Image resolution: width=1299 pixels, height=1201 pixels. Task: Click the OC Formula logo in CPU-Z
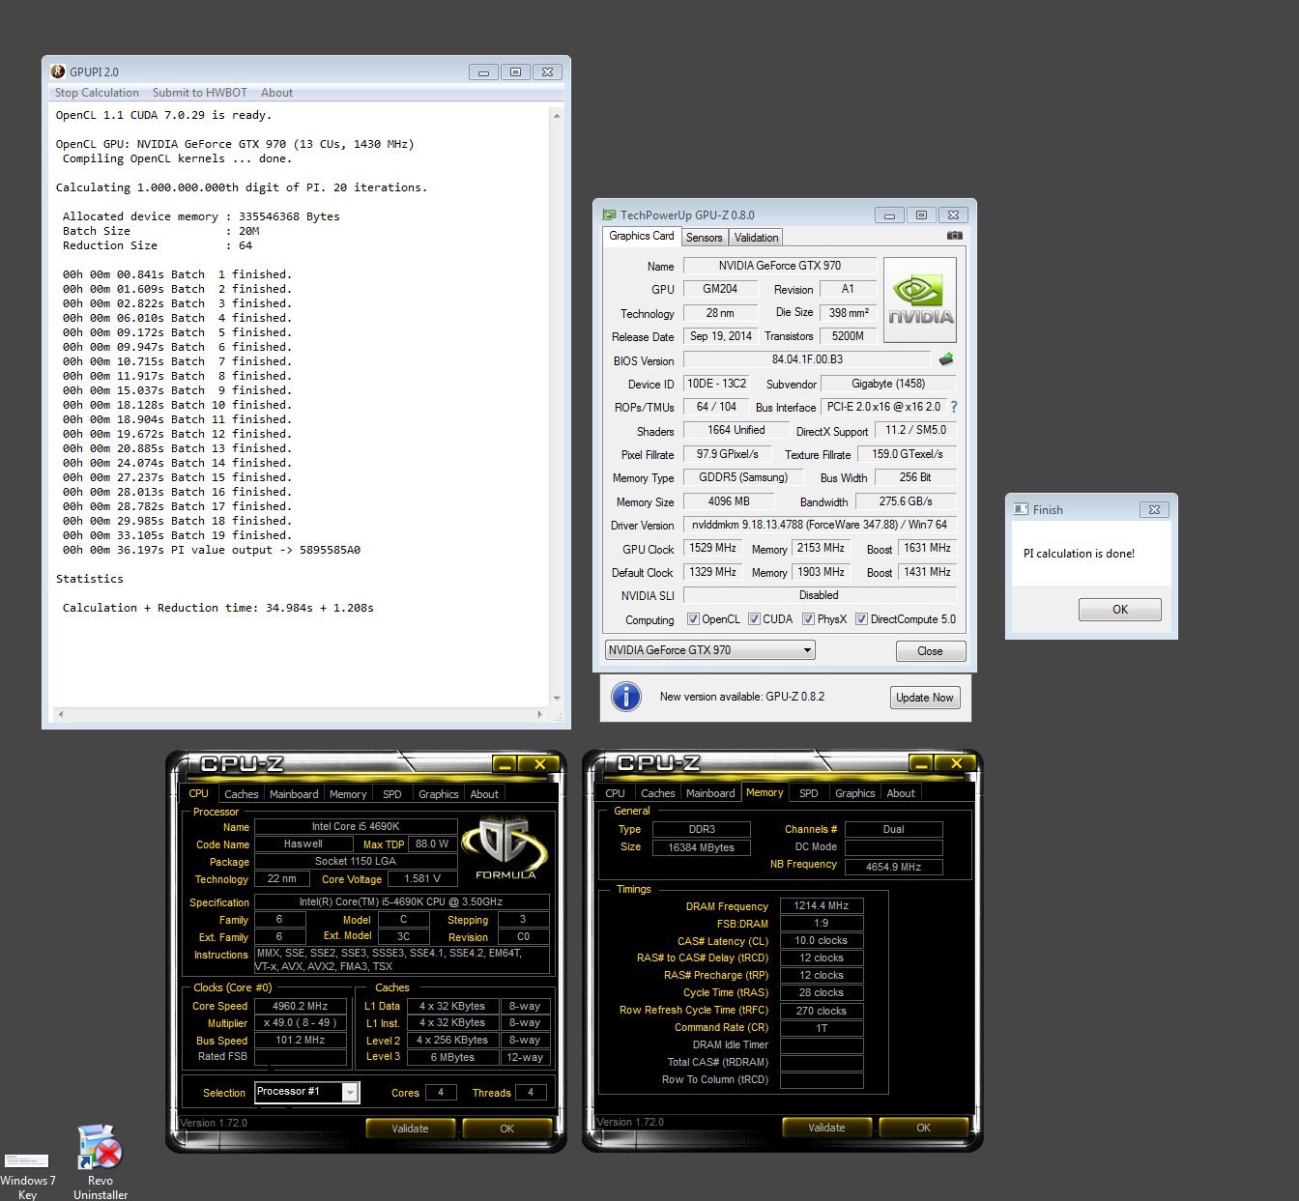point(505,848)
